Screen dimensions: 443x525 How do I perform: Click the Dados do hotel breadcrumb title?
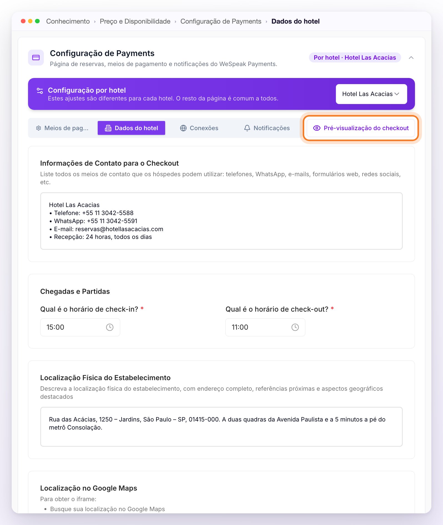pyautogui.click(x=296, y=21)
